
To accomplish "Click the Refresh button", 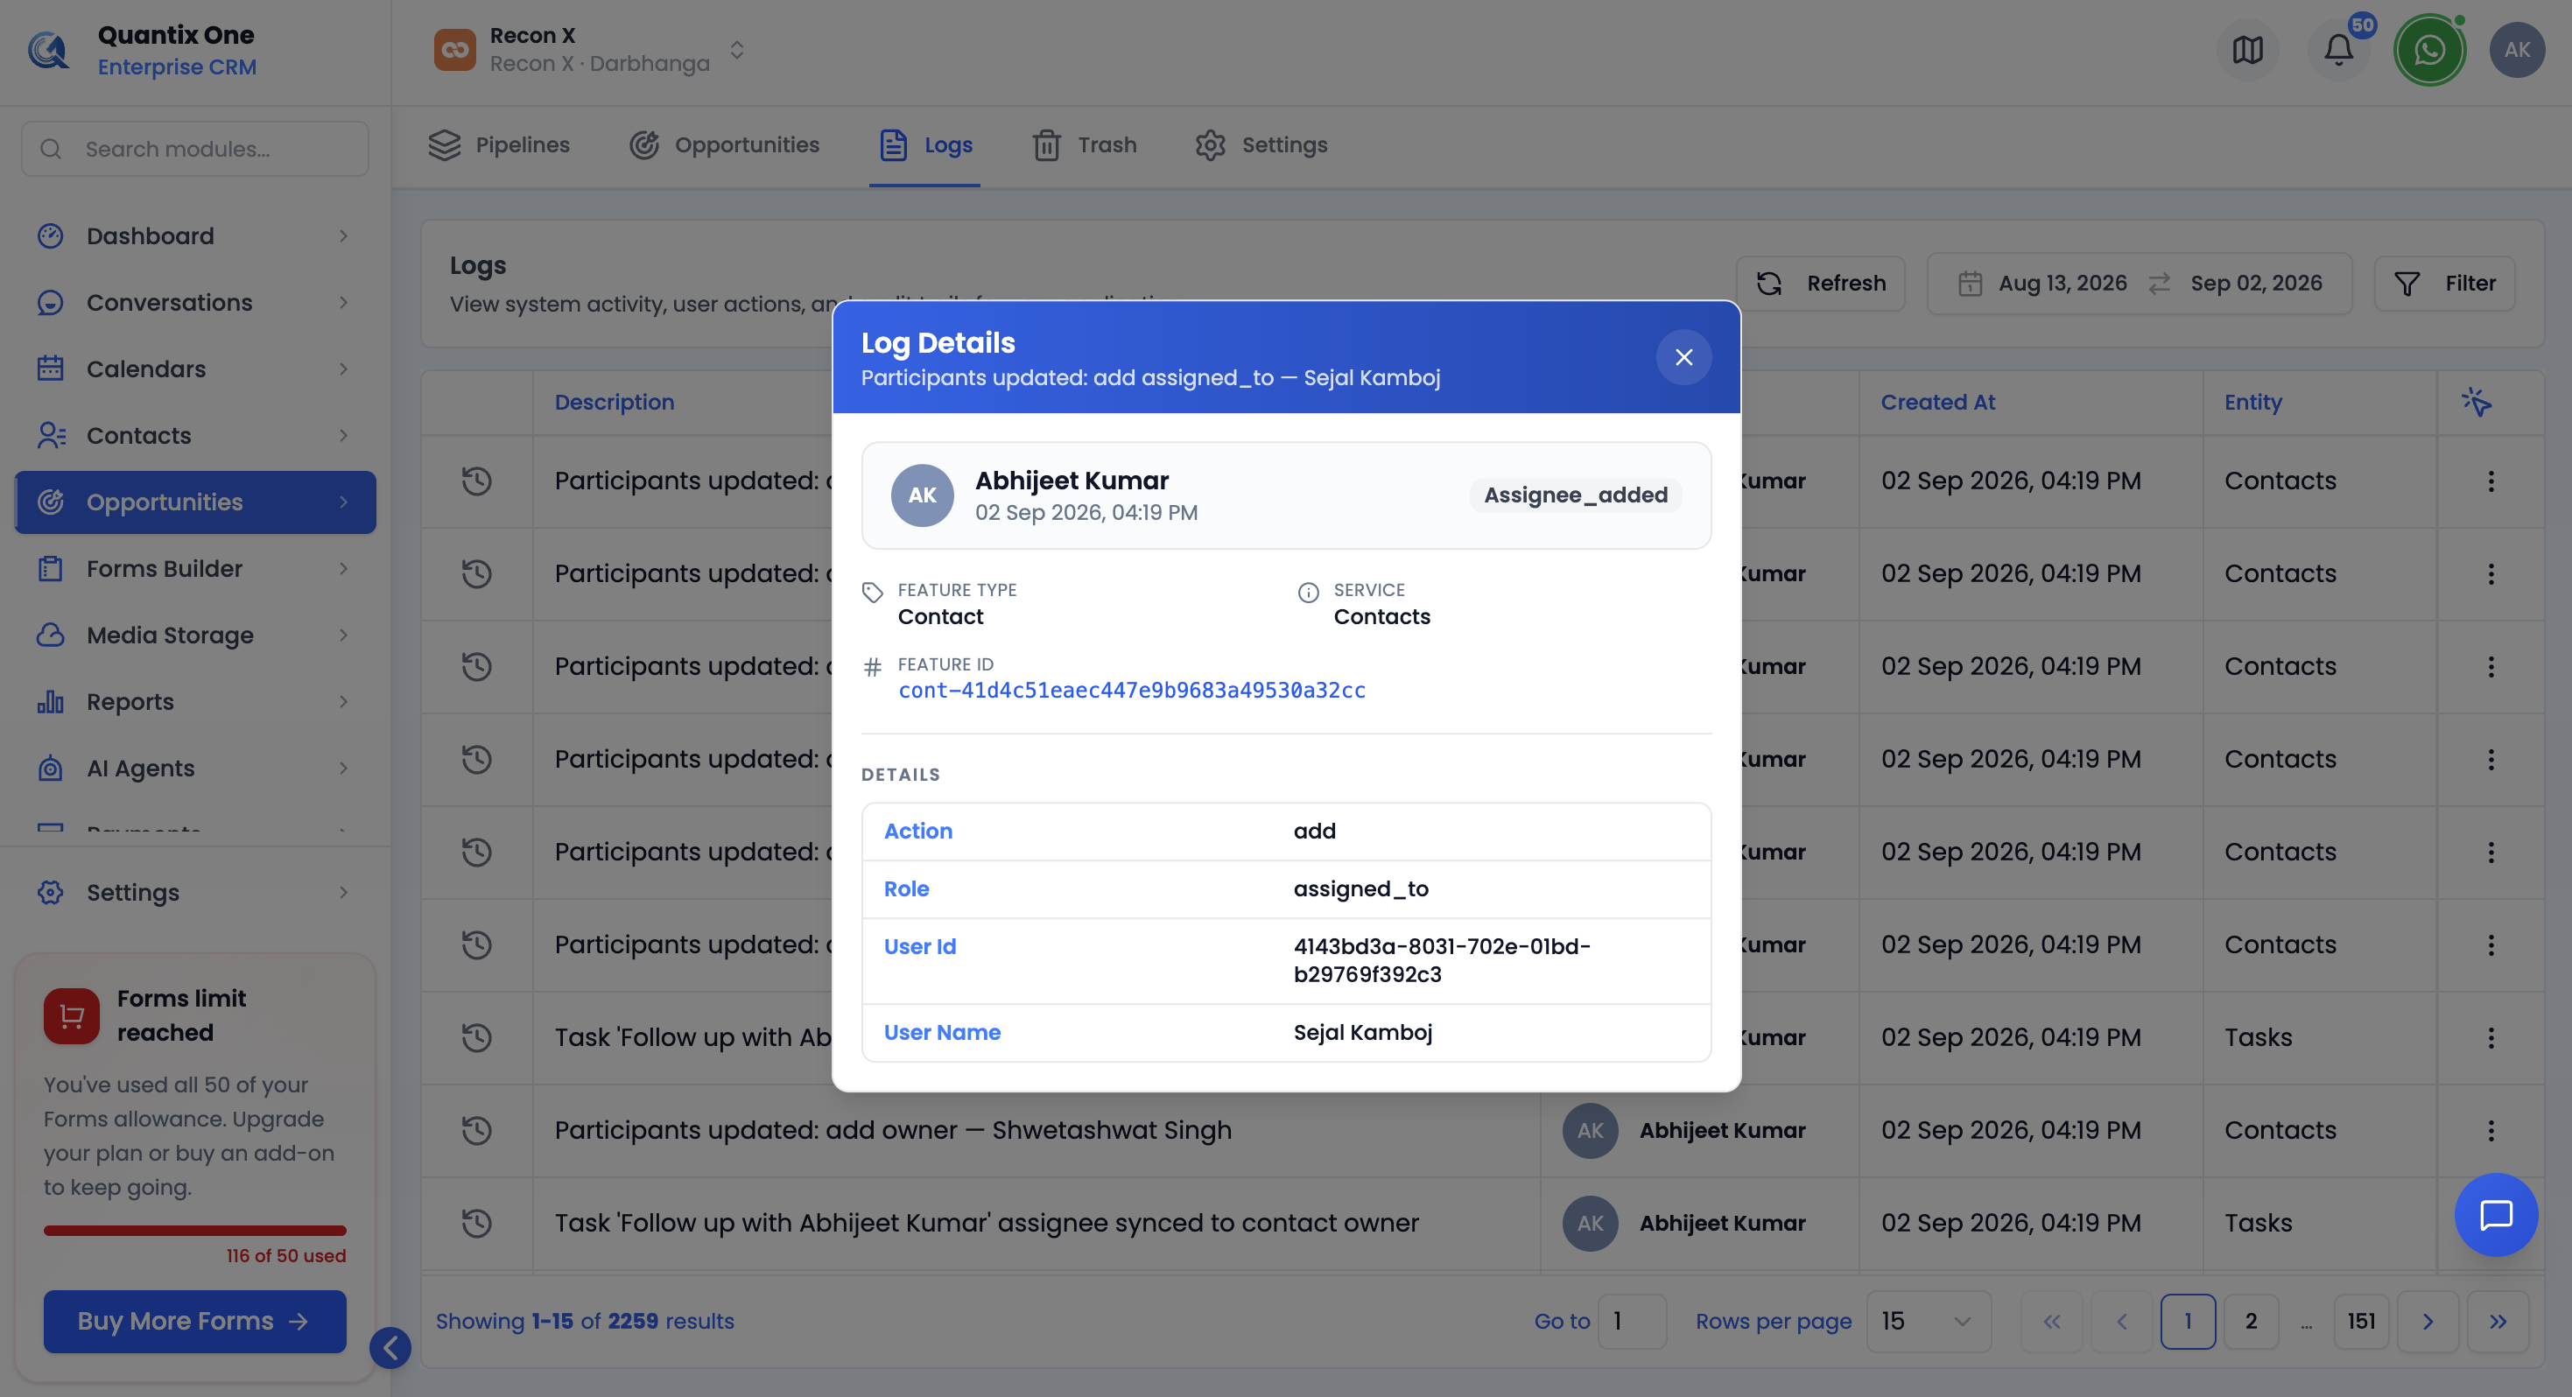I will coord(1821,284).
